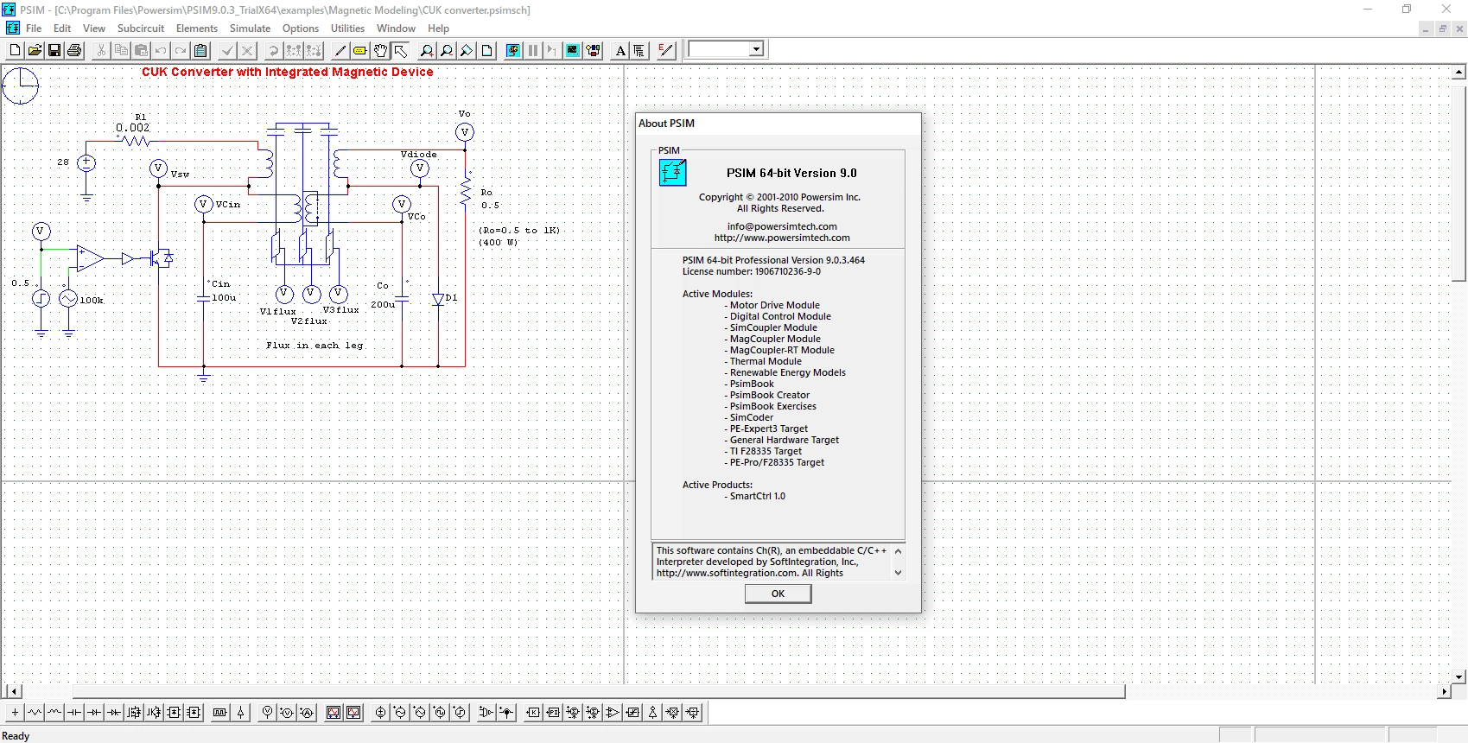Viewport: 1468px width, 743px height.
Task: Click the 'http://www.powersimtech.com' text
Action: click(782, 238)
